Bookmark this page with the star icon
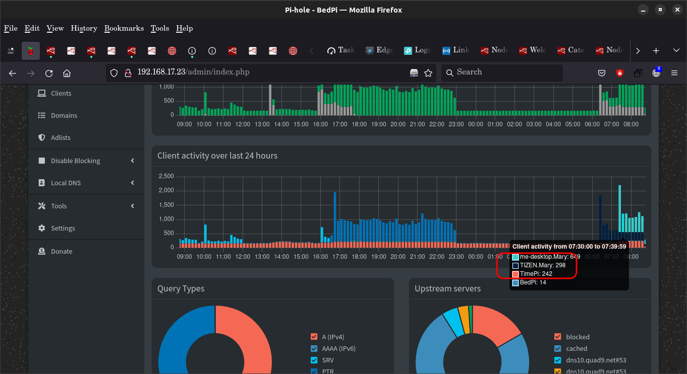The height and width of the screenshot is (374, 687). [428, 73]
